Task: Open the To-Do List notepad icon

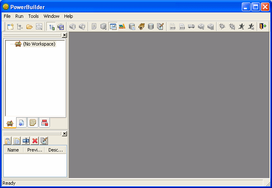Action: pos(94,27)
